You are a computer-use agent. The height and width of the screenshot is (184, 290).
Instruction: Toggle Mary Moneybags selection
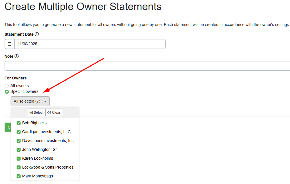tap(18, 176)
